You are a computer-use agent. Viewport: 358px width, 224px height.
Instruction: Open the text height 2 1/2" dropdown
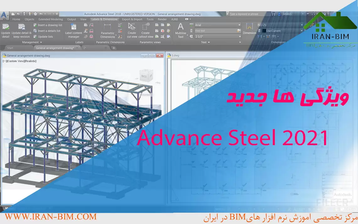[239, 36]
